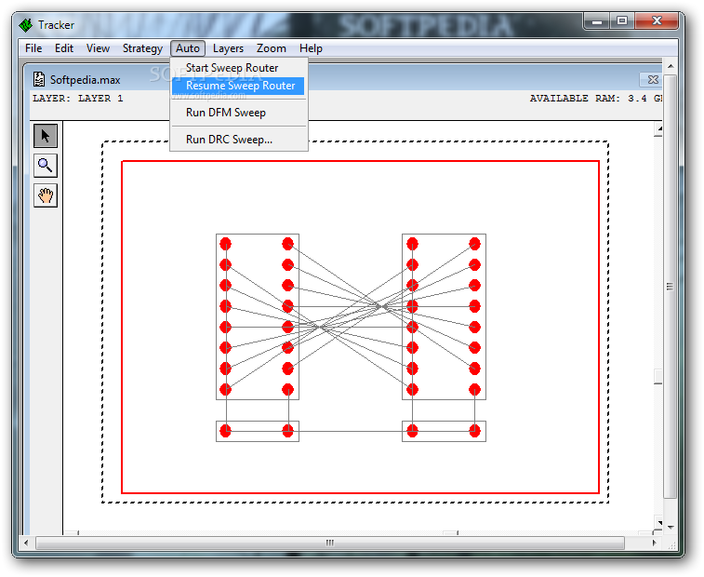This screenshot has width=704, height=577.
Task: Open the Help menu
Action: pos(311,48)
